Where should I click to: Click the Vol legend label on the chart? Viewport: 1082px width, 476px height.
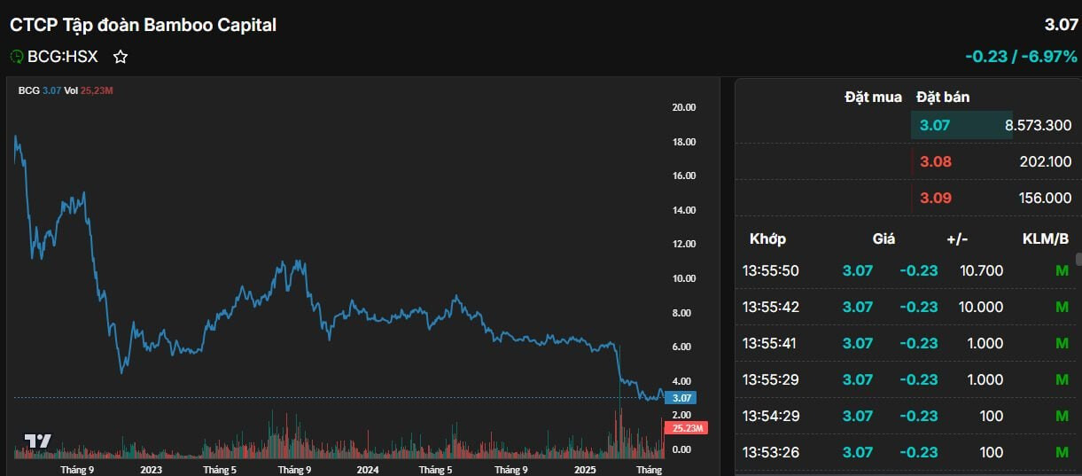(71, 90)
